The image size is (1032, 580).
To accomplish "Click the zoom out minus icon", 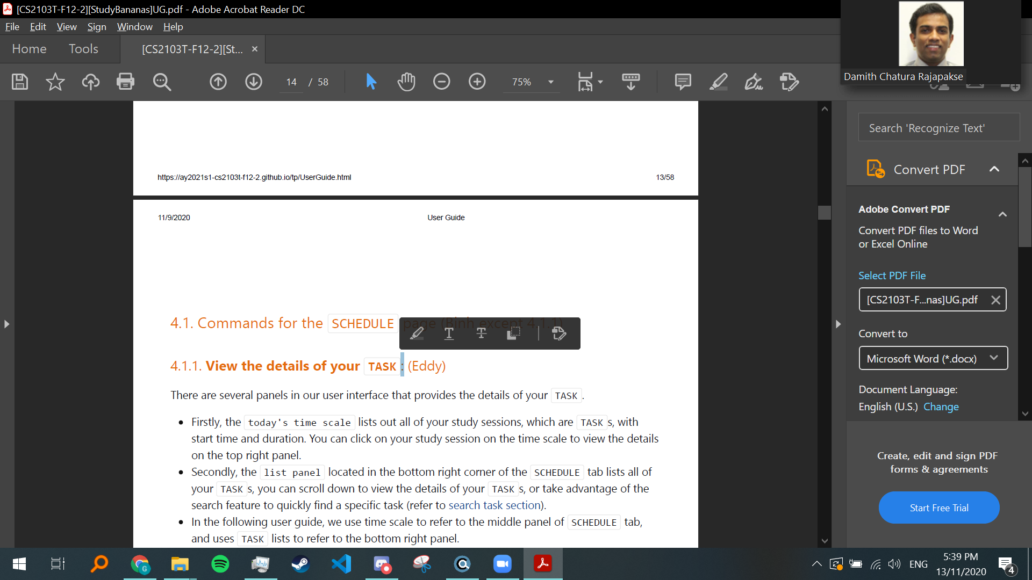I will [441, 82].
